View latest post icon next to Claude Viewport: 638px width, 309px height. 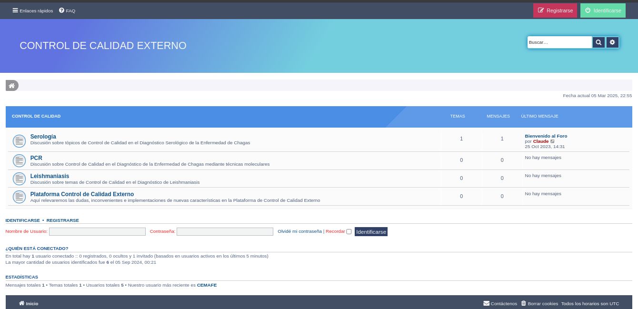coord(552,141)
